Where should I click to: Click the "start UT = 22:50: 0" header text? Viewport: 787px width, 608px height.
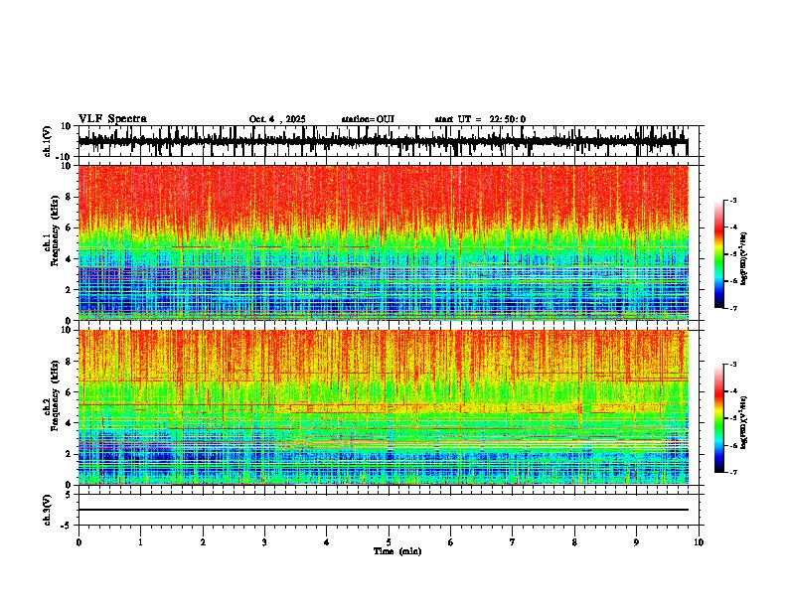480,119
